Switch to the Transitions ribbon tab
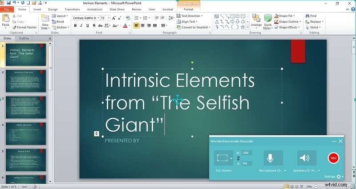This screenshot has width=356, height=189. [72, 9]
